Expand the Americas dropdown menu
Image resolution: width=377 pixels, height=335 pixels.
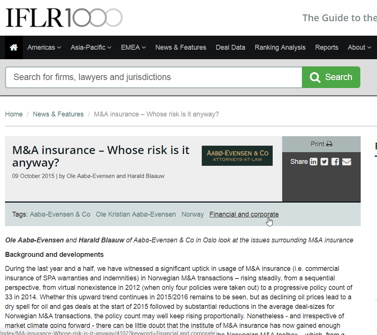[x=44, y=47]
